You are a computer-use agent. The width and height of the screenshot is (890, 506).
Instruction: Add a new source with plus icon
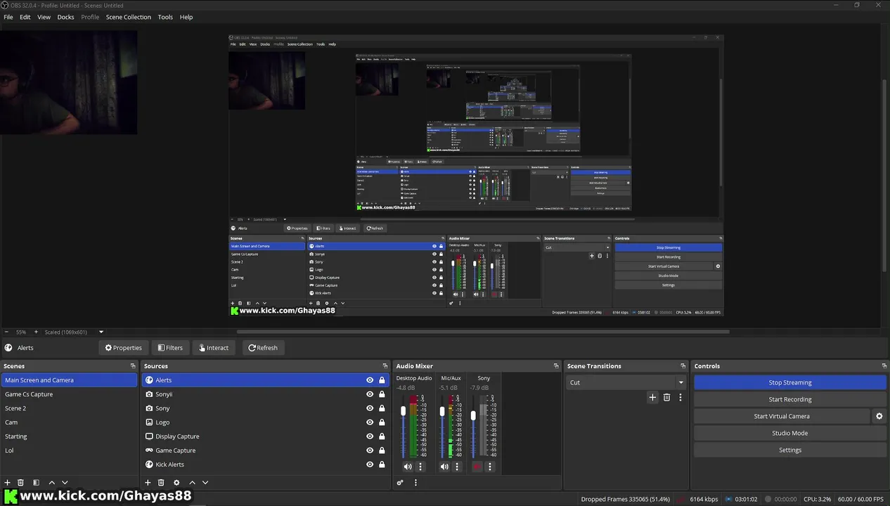tap(148, 483)
